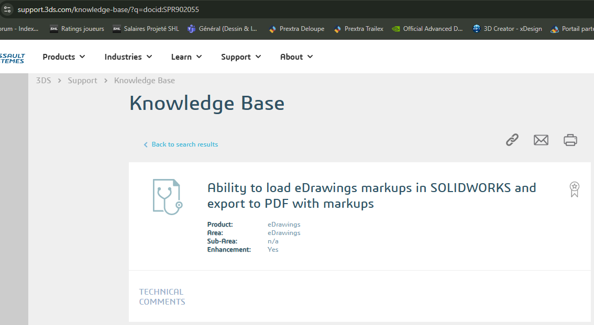Go to Support breadcrumb
This screenshot has height=325, width=594.
(x=82, y=80)
